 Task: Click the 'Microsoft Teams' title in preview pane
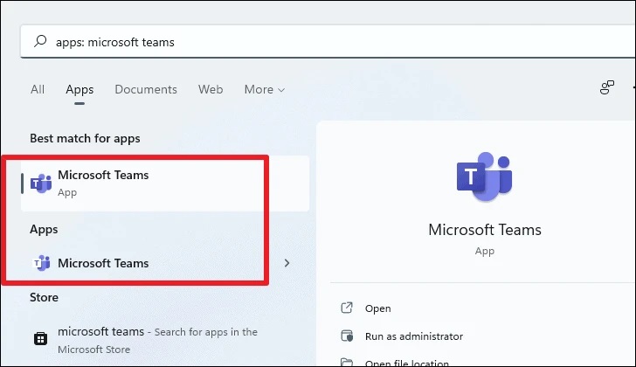[x=485, y=230]
